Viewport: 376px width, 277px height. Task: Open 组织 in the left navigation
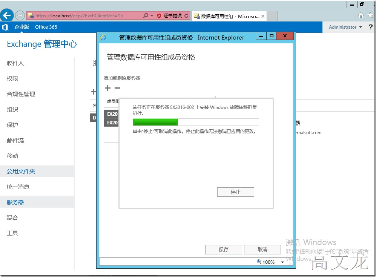tap(12, 110)
